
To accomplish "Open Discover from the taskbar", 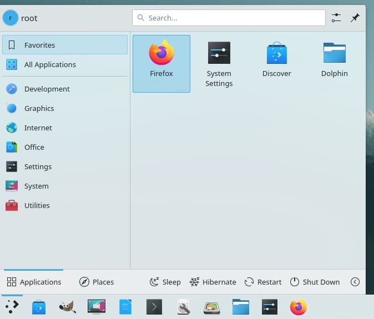I will pos(39,307).
